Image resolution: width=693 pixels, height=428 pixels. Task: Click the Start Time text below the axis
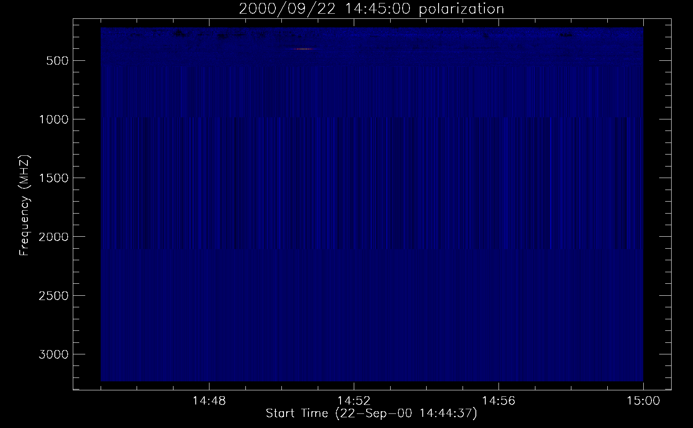click(297, 413)
